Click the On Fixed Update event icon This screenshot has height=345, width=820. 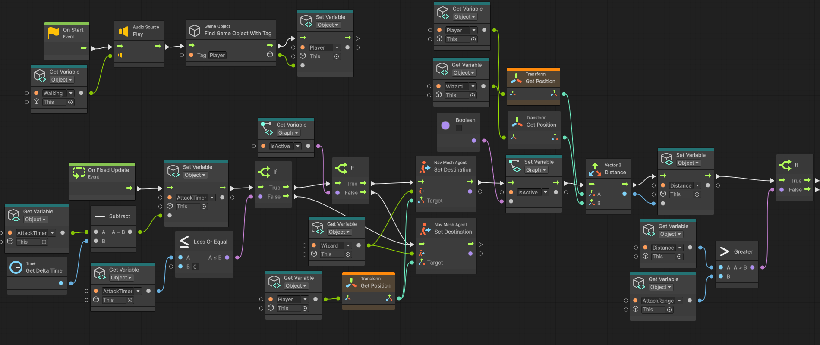click(x=79, y=173)
